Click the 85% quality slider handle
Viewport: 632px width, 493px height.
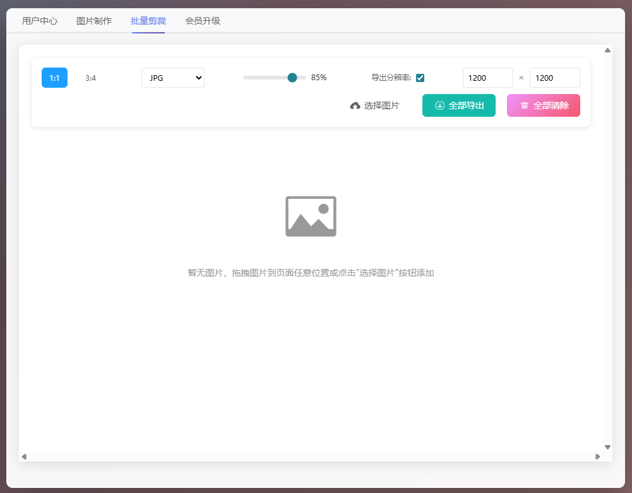click(x=291, y=77)
